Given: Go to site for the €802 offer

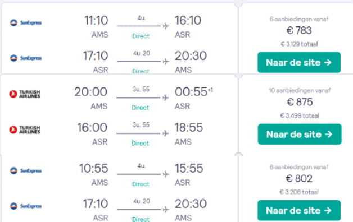Looking at the screenshot, I should click(x=299, y=211).
